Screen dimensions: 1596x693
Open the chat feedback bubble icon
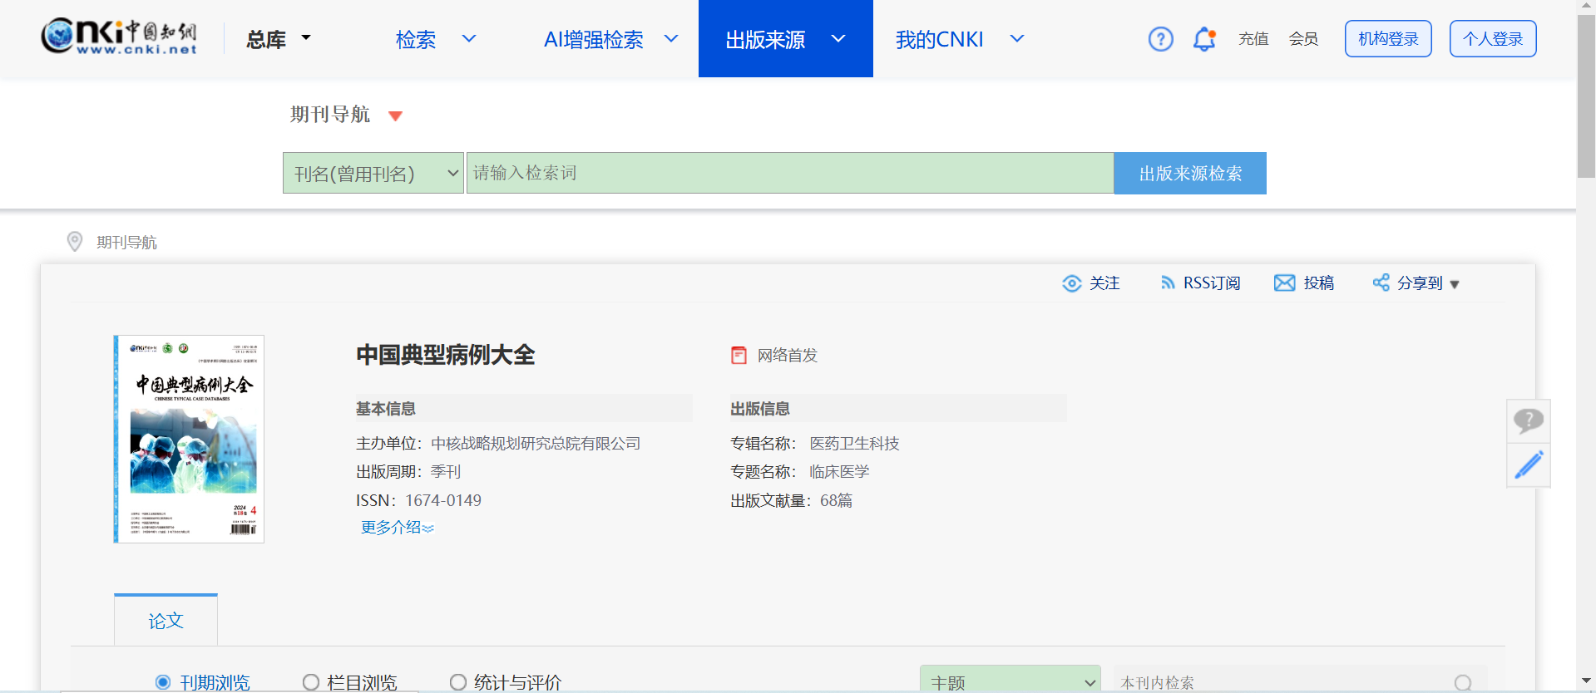point(1529,420)
